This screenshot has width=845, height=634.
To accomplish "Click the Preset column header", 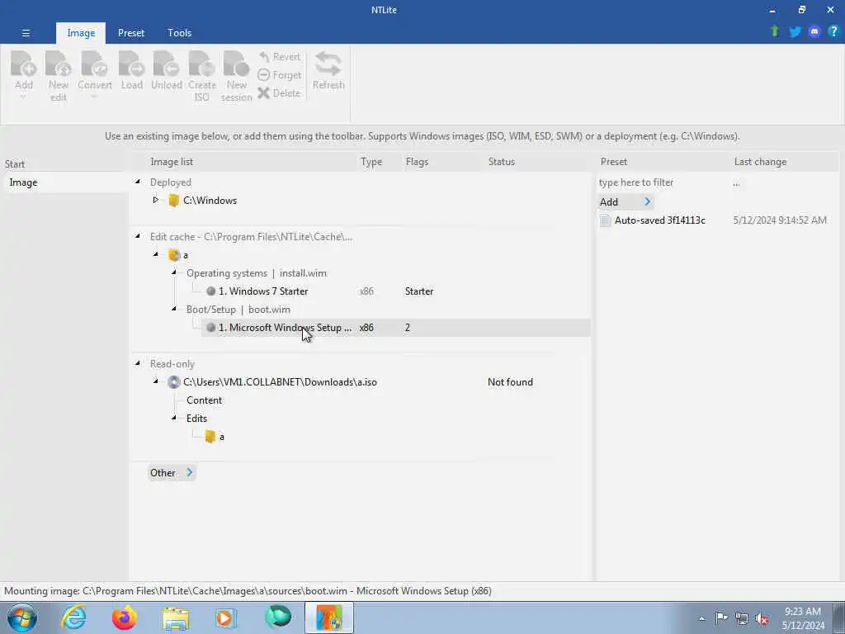I will pyautogui.click(x=614, y=162).
